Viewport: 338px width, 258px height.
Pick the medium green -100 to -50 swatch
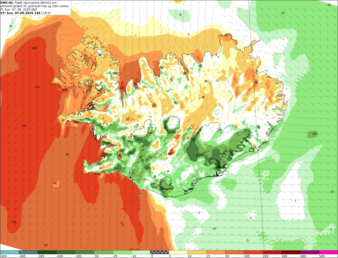84,252
